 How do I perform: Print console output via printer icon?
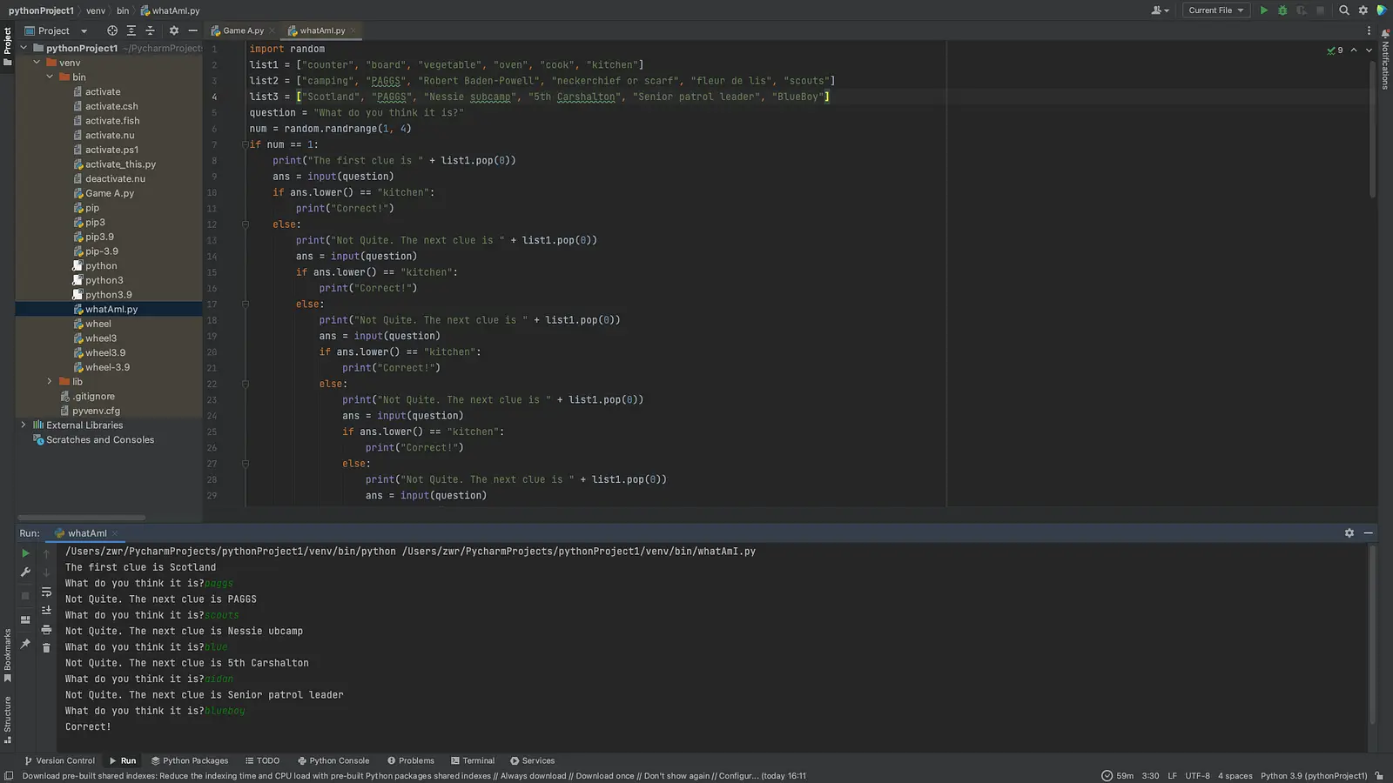click(x=46, y=629)
